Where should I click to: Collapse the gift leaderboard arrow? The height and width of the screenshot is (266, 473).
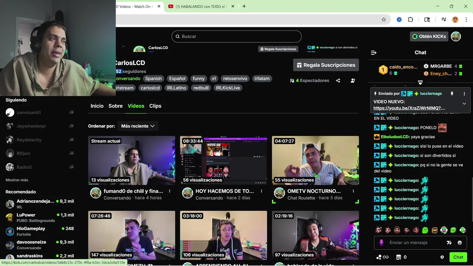click(420, 82)
